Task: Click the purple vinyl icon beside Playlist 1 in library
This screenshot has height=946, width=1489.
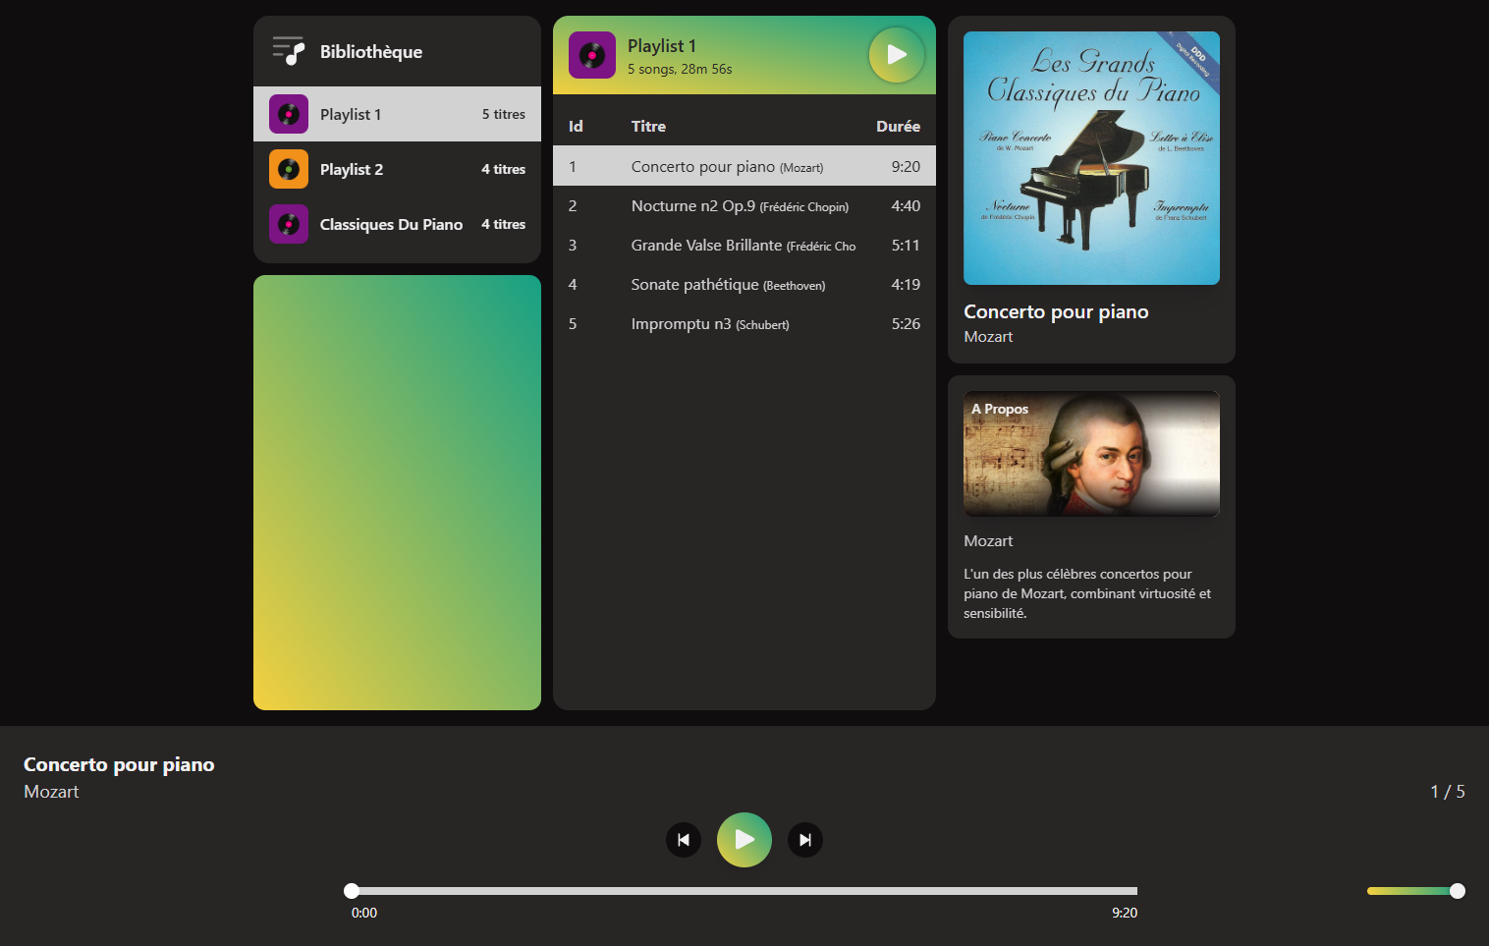Action: (289, 114)
